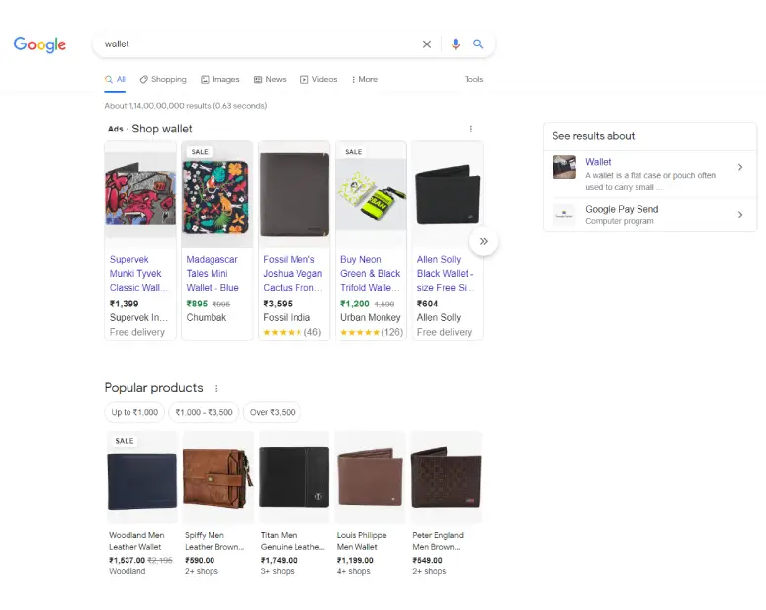Filter by Over ₹3,500
The image size is (766, 610).
pos(272,412)
